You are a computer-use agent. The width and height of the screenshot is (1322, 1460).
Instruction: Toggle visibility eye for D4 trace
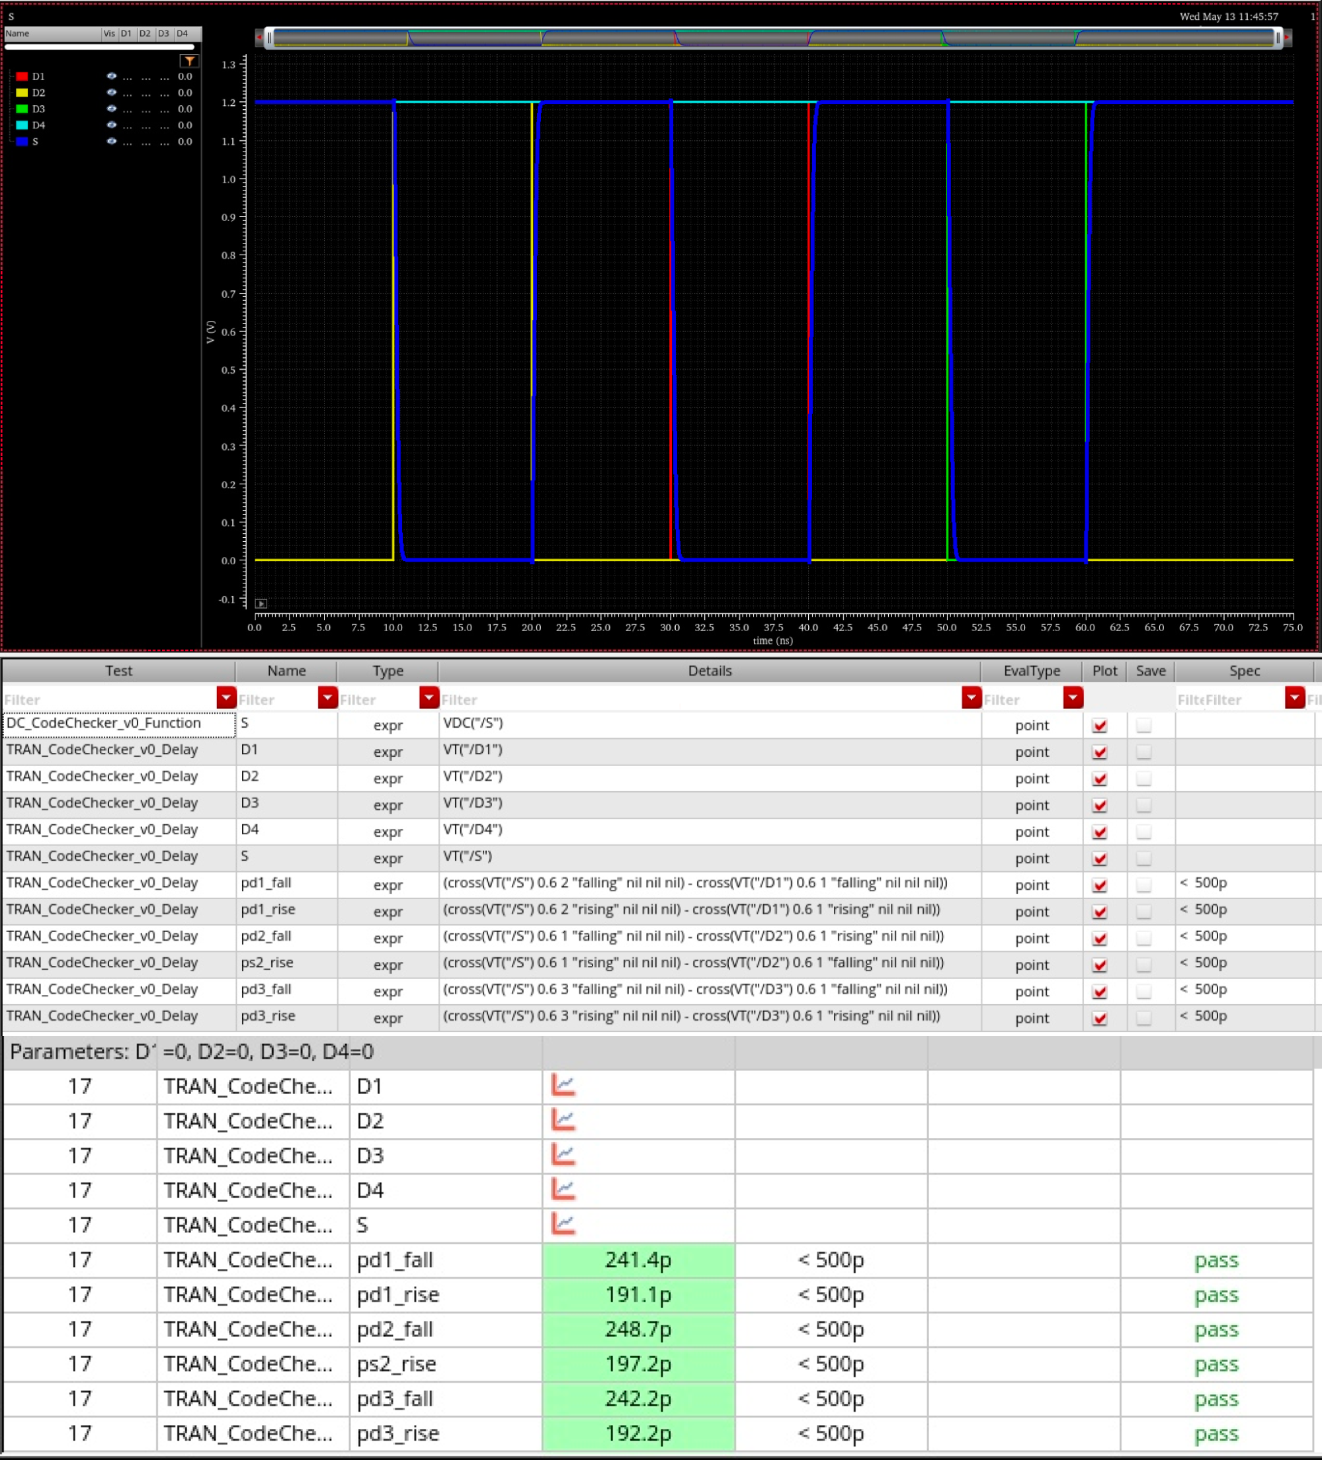pos(112,124)
